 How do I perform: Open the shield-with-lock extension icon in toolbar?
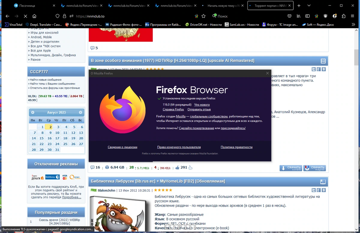(325, 16)
